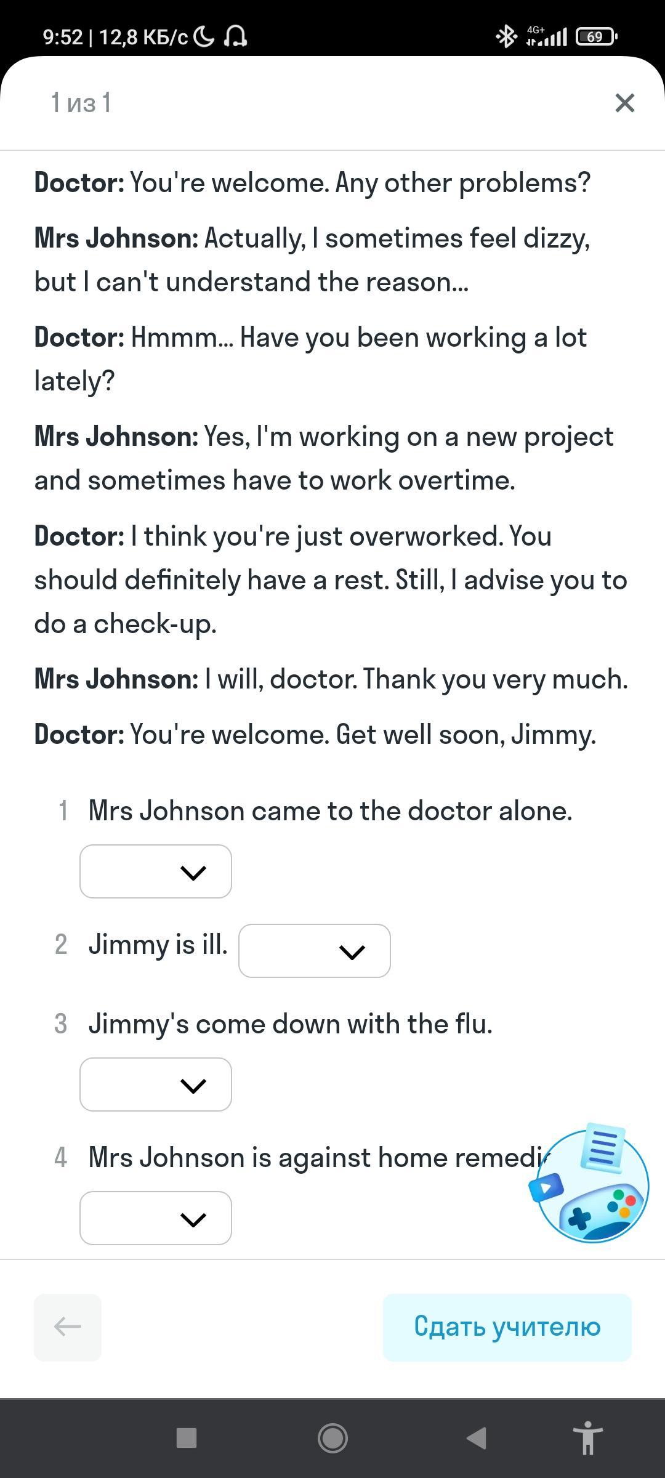Tap the 'Jimmy's come down with the flu' statement

291,1024
